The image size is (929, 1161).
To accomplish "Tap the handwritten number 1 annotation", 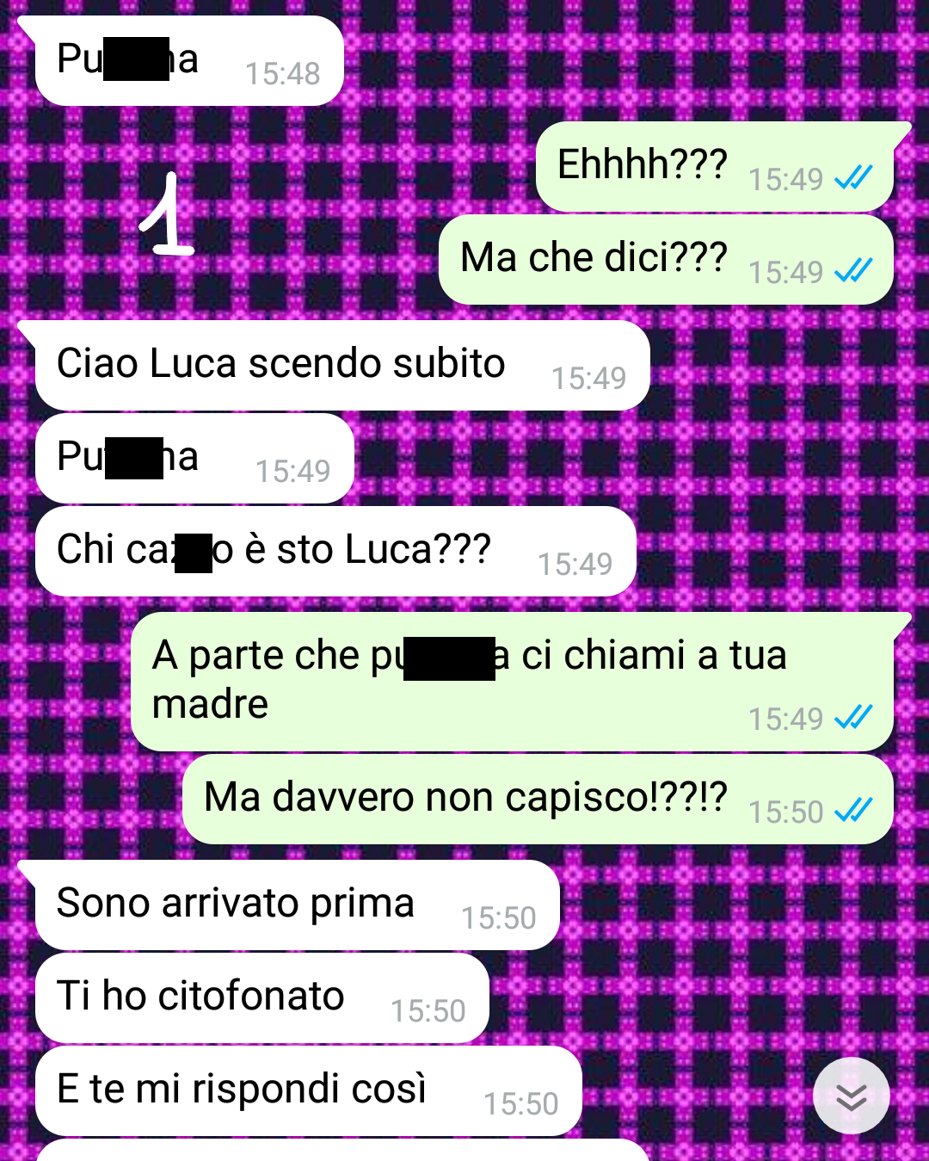I will point(167,214).
